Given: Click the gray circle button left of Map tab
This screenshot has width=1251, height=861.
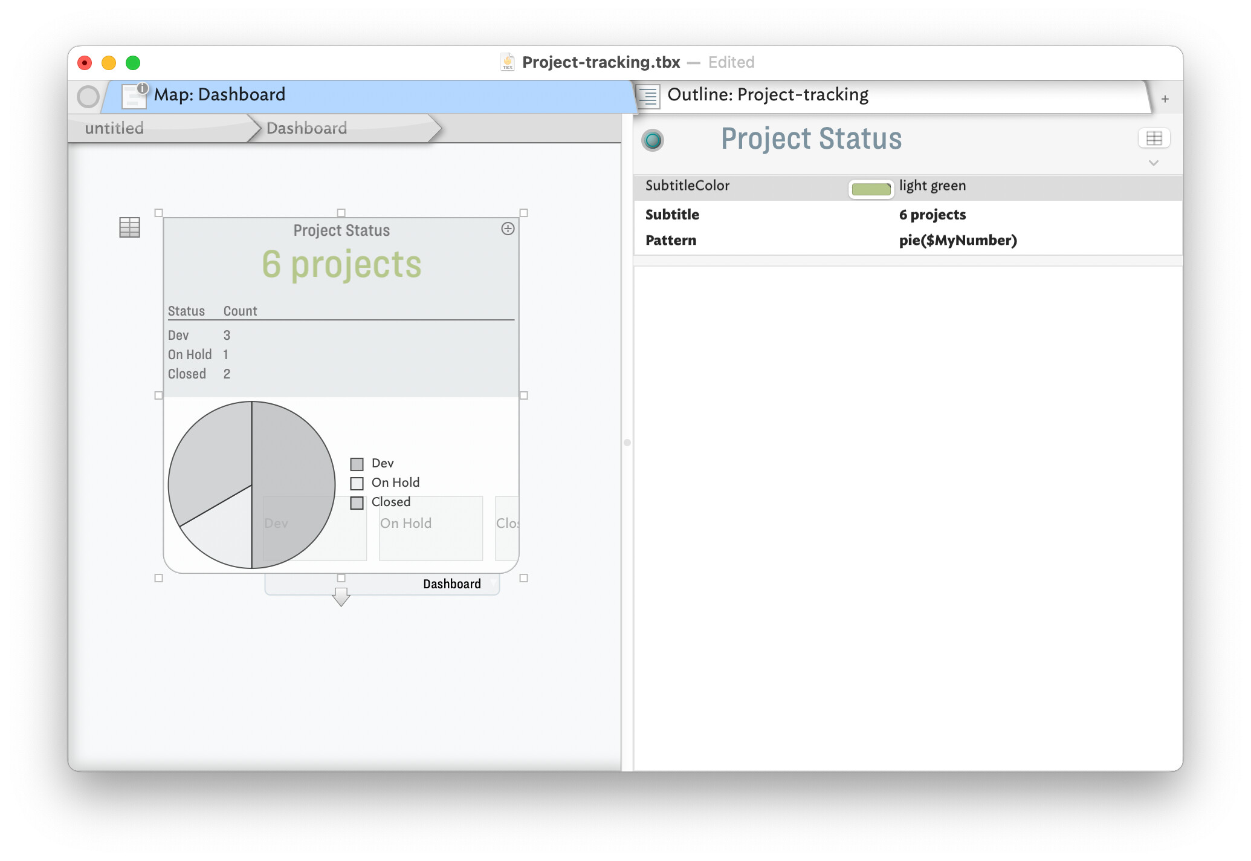Looking at the screenshot, I should (x=88, y=97).
